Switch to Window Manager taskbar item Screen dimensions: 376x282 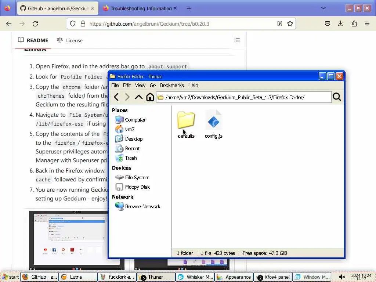click(312, 277)
